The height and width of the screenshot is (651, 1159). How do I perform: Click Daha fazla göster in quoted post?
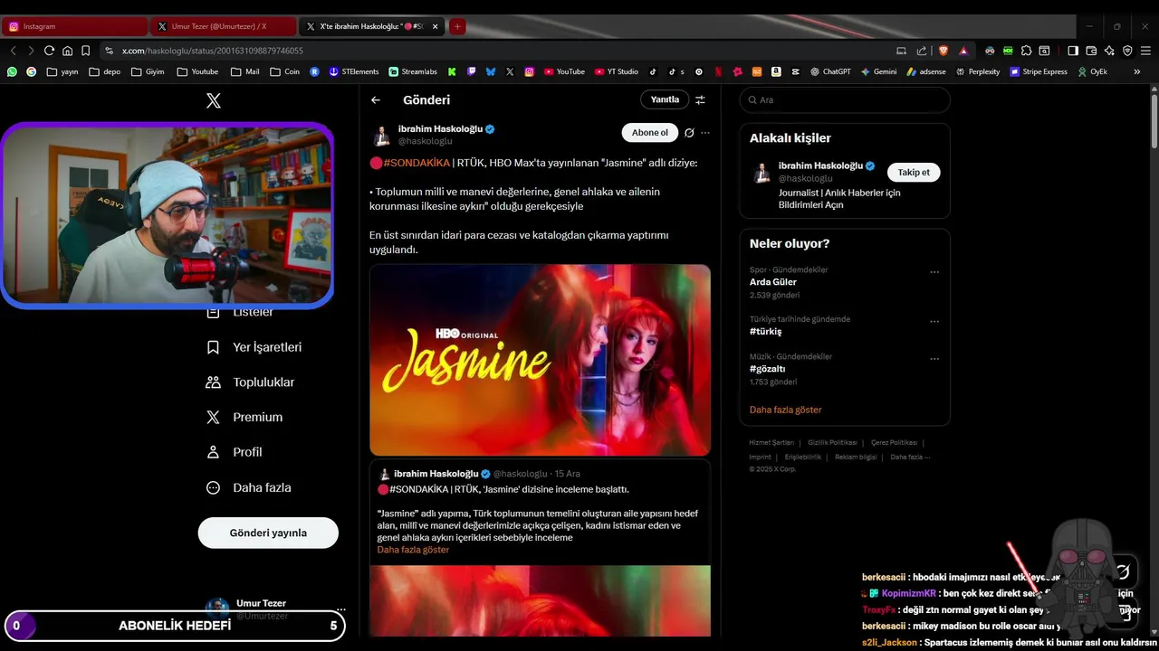point(413,550)
